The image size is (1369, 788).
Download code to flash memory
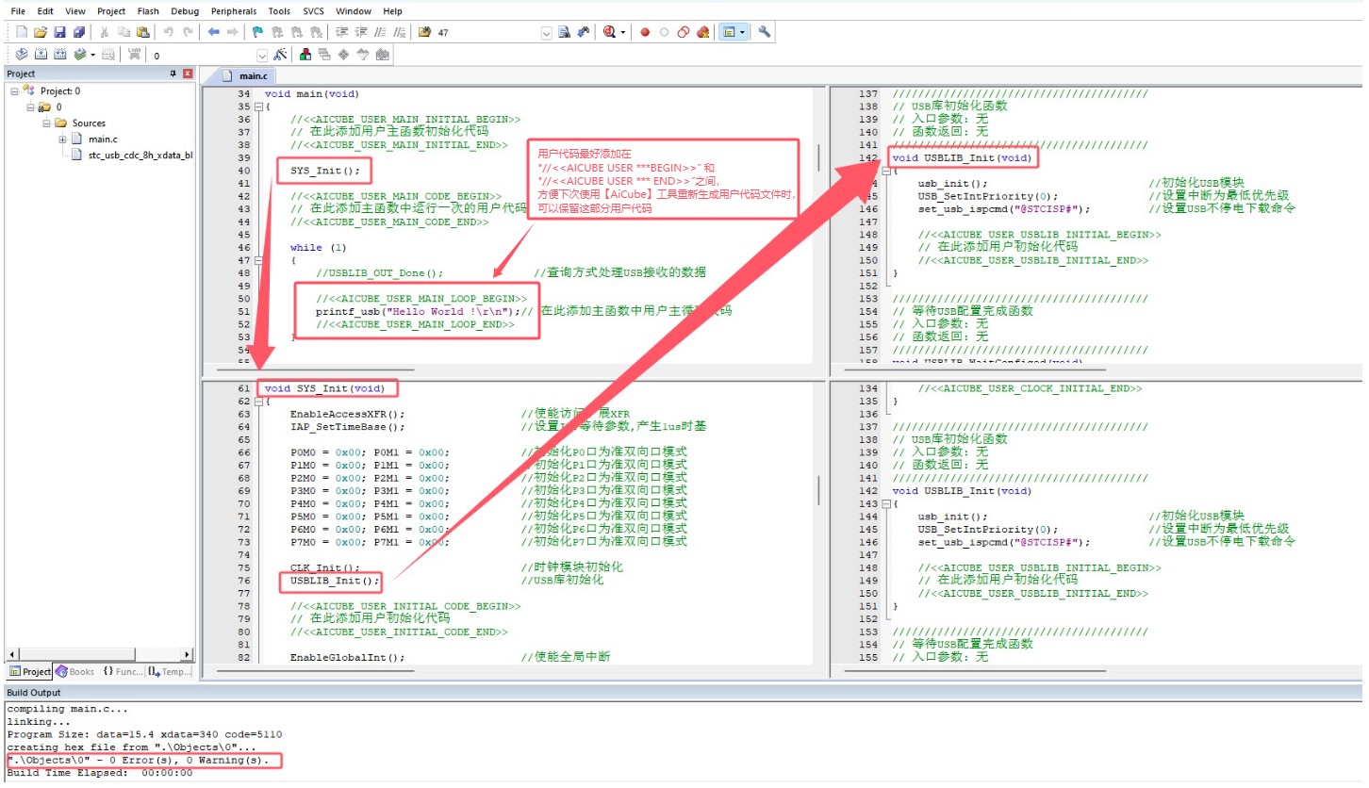[134, 55]
